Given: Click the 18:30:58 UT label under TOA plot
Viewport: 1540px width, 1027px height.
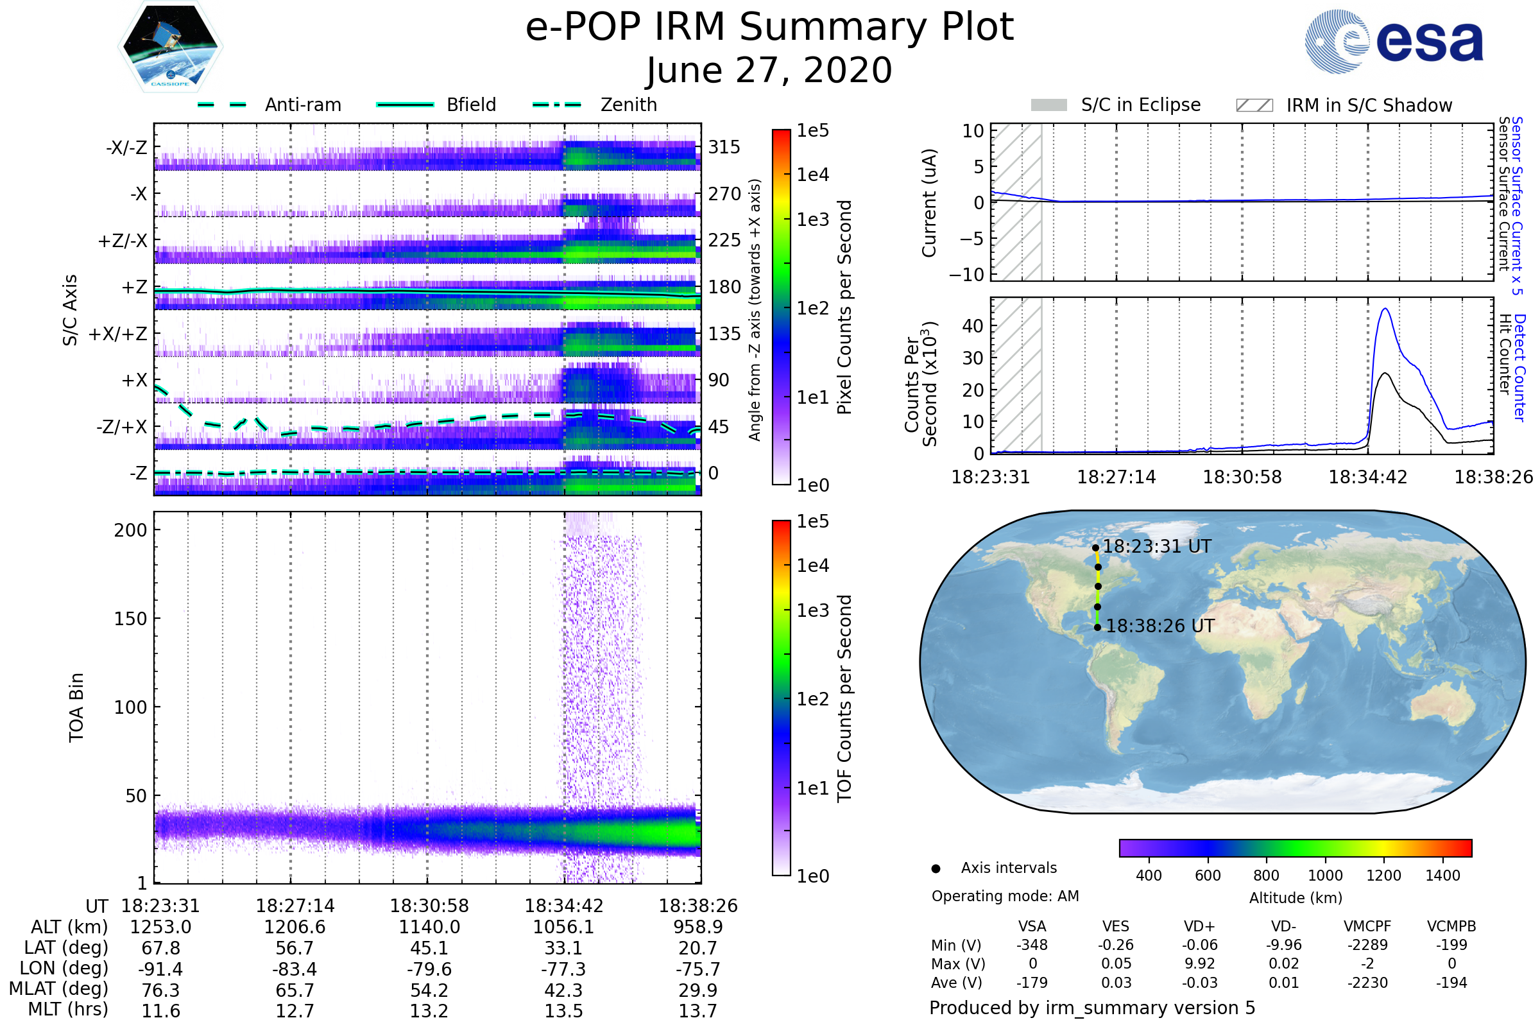Looking at the screenshot, I should [x=429, y=906].
